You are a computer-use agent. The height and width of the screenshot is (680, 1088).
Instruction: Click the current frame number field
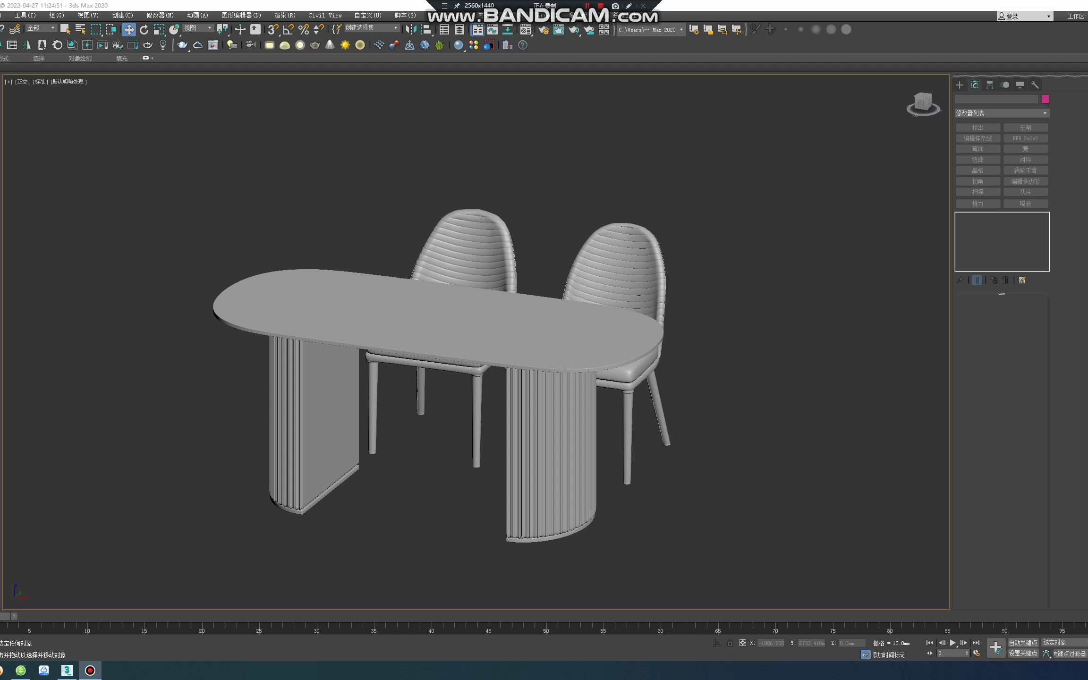[x=950, y=654]
